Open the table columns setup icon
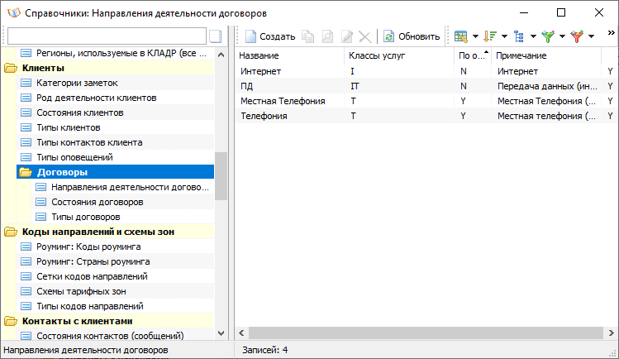The width and height of the screenshot is (619, 359). (x=460, y=36)
